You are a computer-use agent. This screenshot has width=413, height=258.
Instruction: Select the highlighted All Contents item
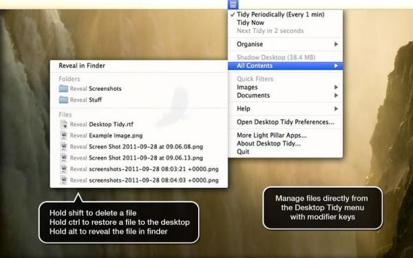pyautogui.click(x=285, y=66)
